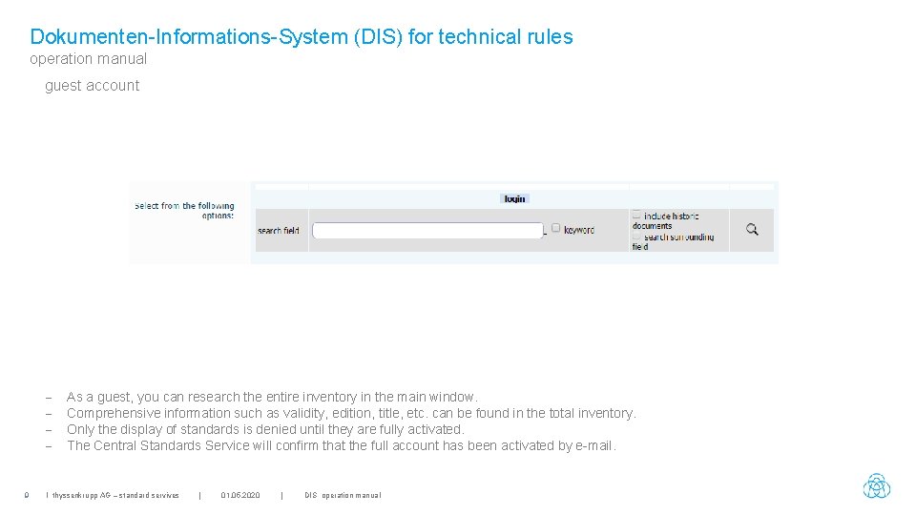Focus the search field text box
This screenshot has width=916, height=515.
pos(428,231)
